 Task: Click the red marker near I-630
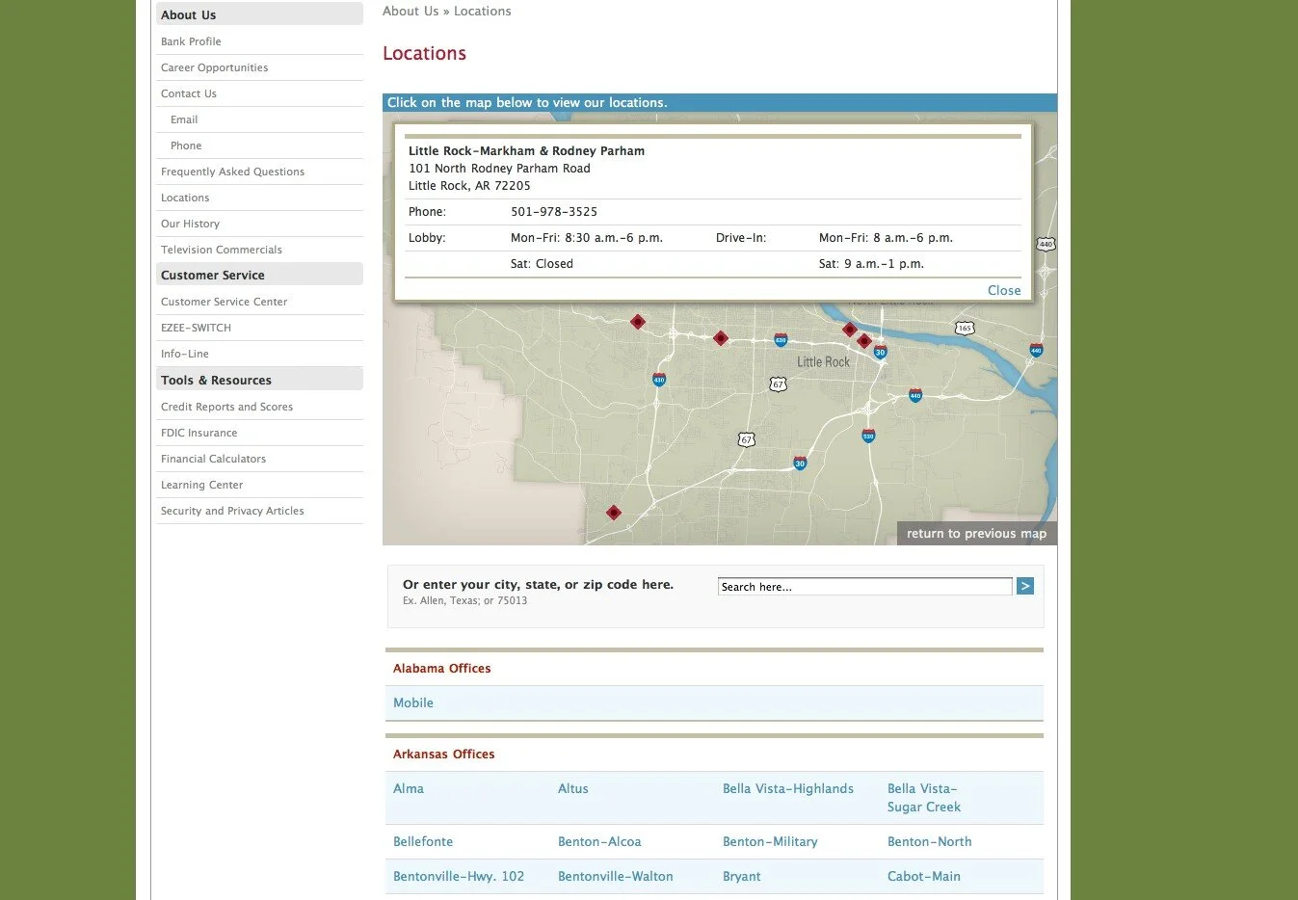(x=721, y=338)
